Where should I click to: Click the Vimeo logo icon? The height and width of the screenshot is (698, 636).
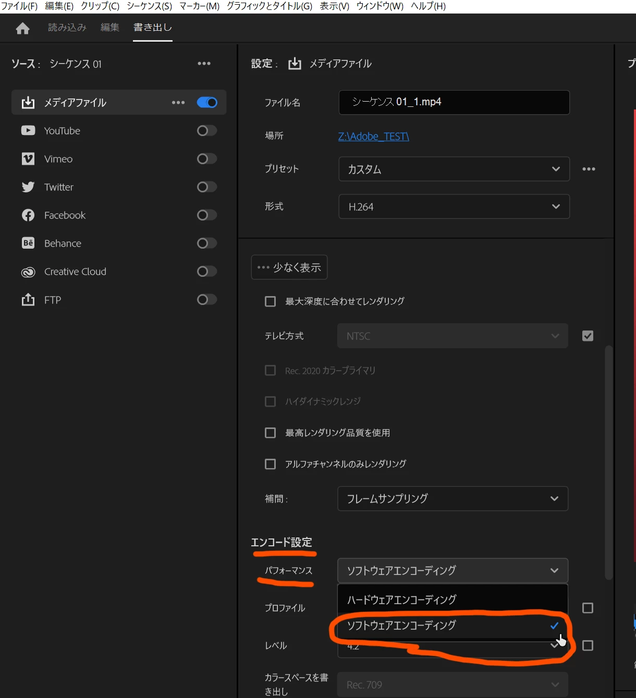28,159
